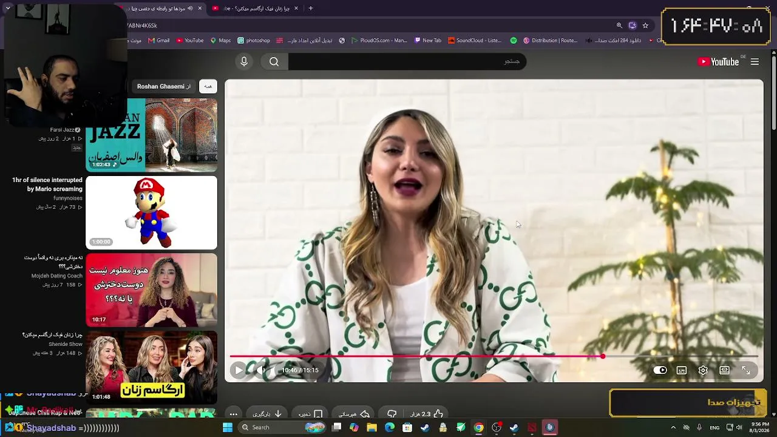
Task: Turn on subtitles with the captions icon
Action: click(682, 370)
